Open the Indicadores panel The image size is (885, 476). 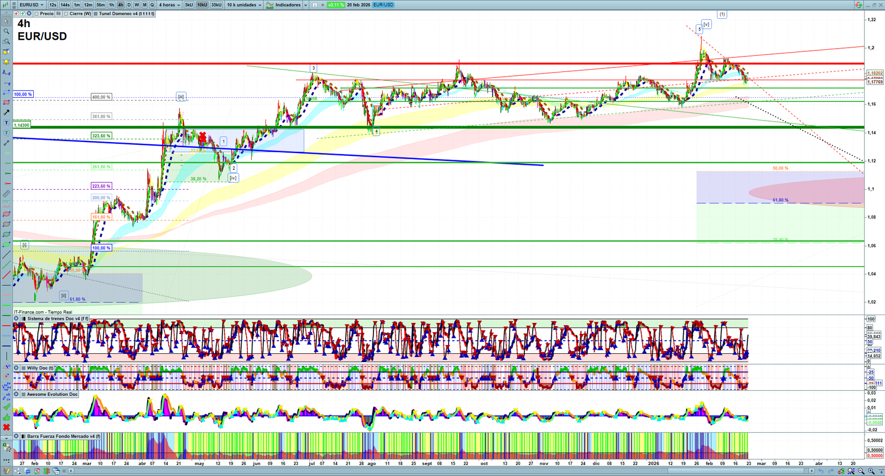tap(287, 5)
